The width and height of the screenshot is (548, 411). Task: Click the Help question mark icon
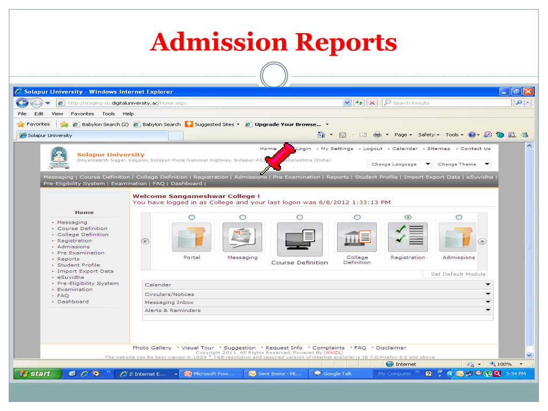click(x=472, y=134)
